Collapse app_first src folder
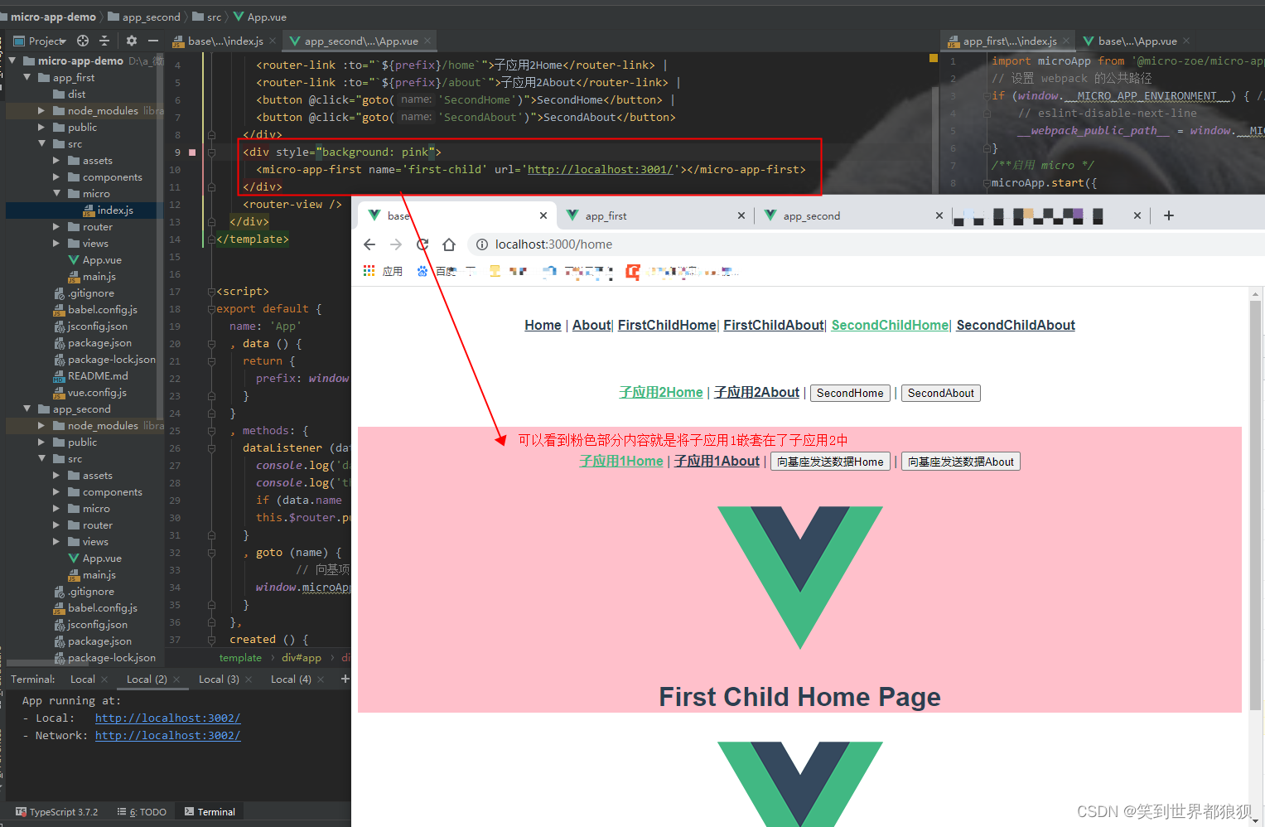This screenshot has height=827, width=1265. 41,143
